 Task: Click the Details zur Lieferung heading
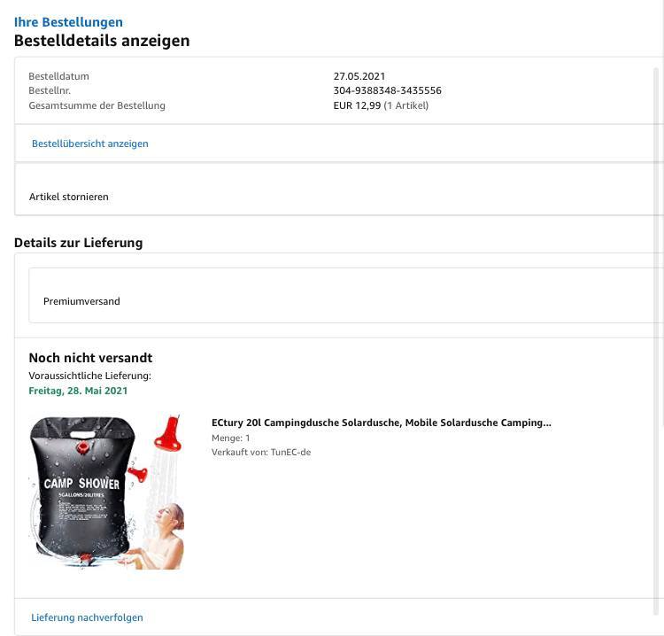click(x=78, y=243)
